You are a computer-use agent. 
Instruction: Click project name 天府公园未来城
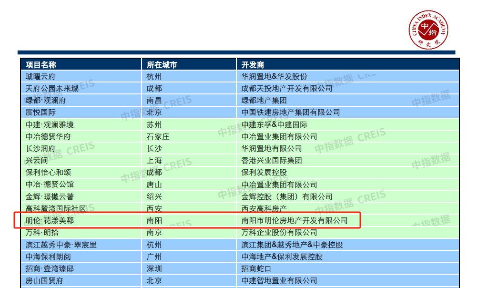[52, 89]
